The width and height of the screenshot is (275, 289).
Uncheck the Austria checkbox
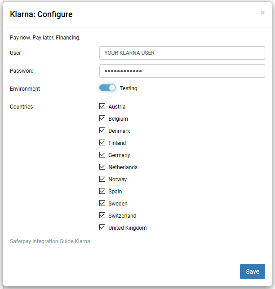102,107
